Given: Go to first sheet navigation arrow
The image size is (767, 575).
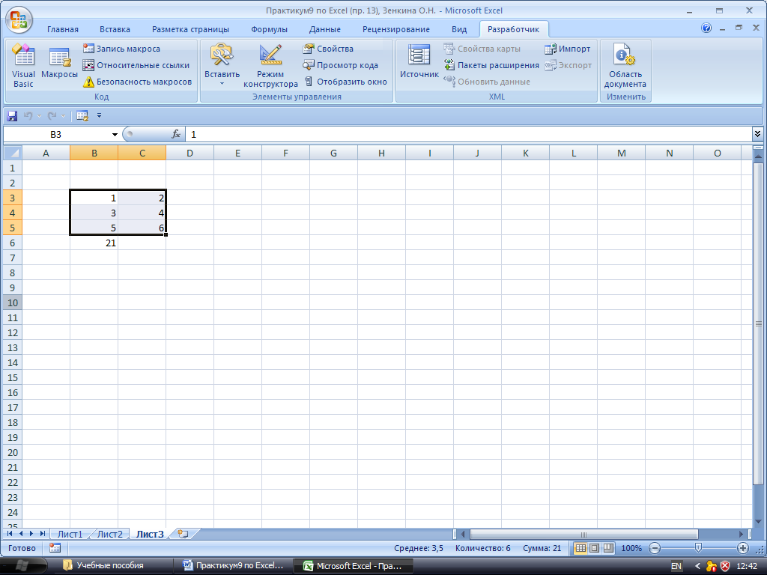Looking at the screenshot, I should click(10, 534).
